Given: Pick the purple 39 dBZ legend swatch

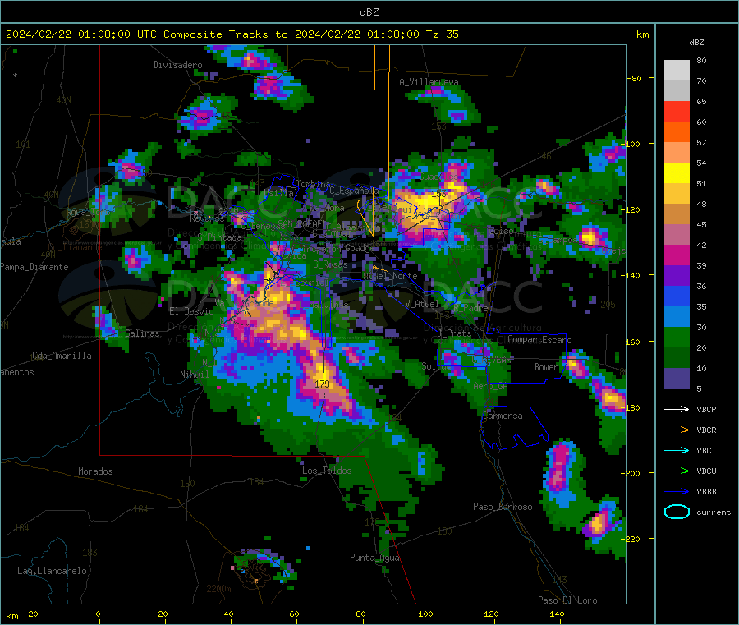Looking at the screenshot, I should tap(677, 276).
